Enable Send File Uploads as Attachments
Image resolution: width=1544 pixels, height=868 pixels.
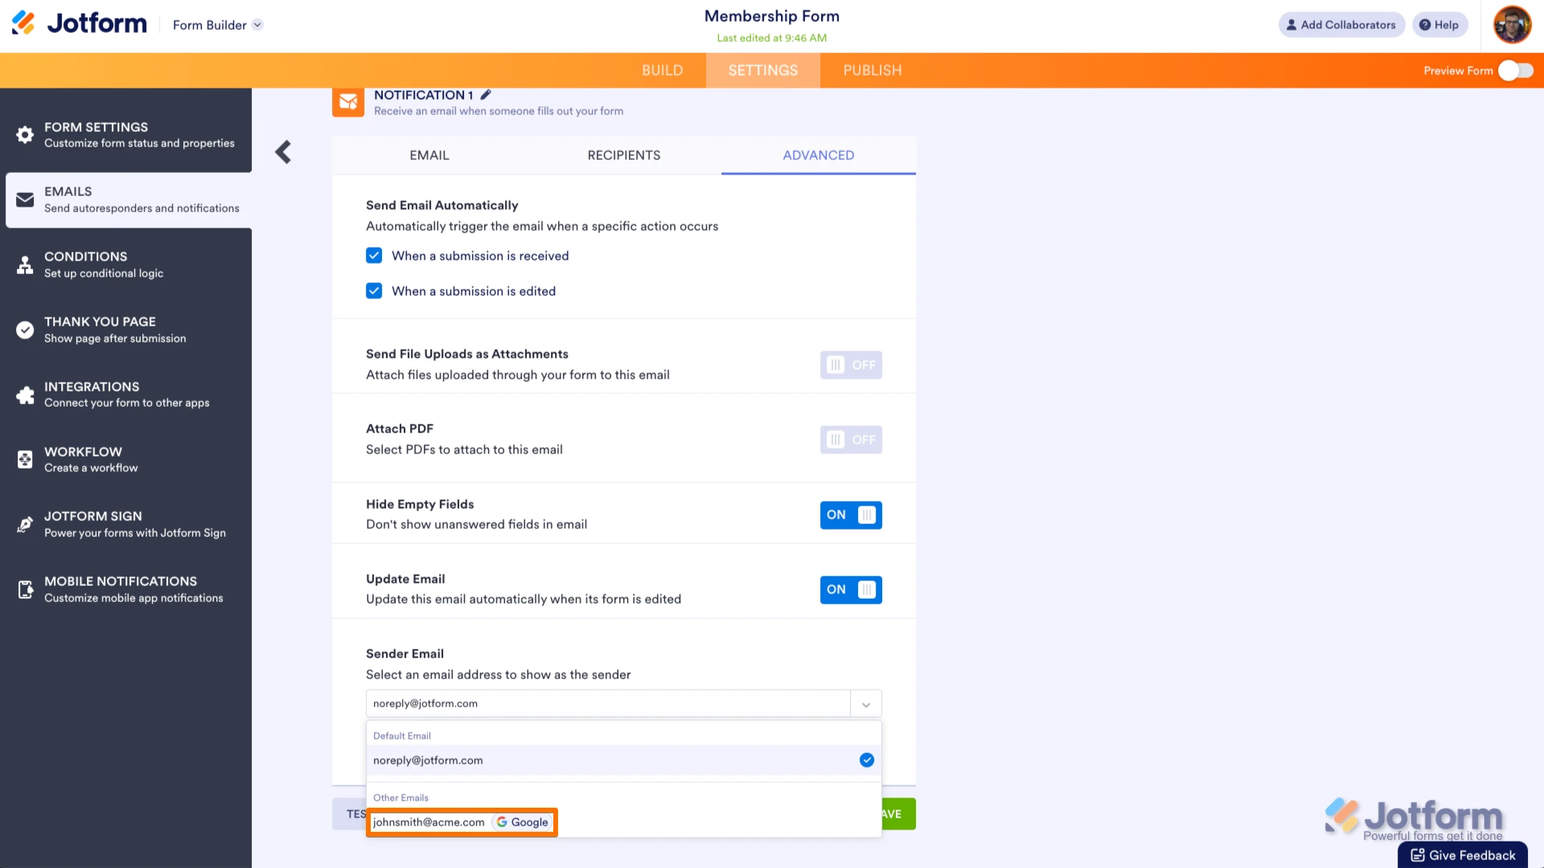point(850,365)
